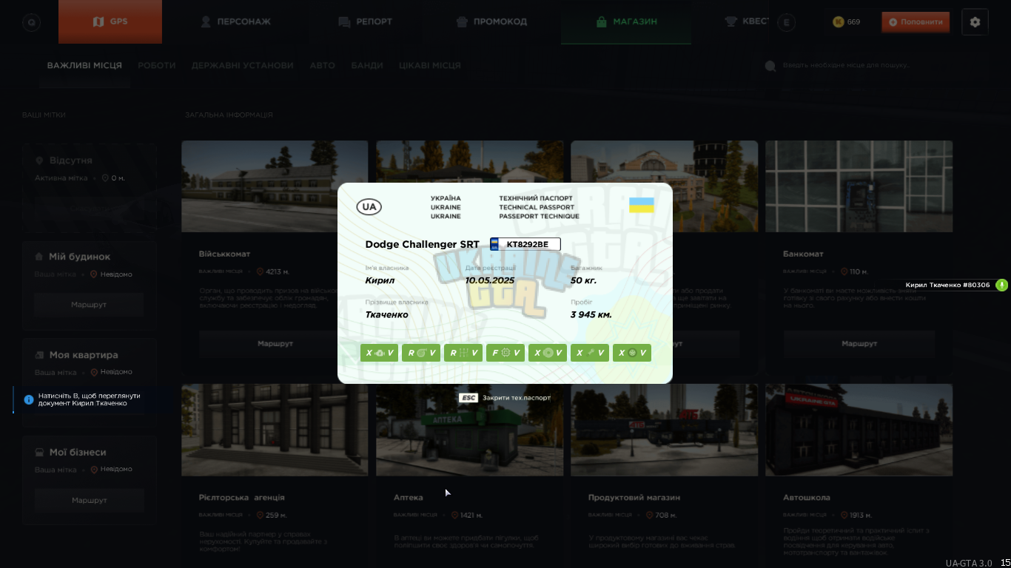
Task: Click the location pin next to 1913 м.
Action: (x=844, y=515)
